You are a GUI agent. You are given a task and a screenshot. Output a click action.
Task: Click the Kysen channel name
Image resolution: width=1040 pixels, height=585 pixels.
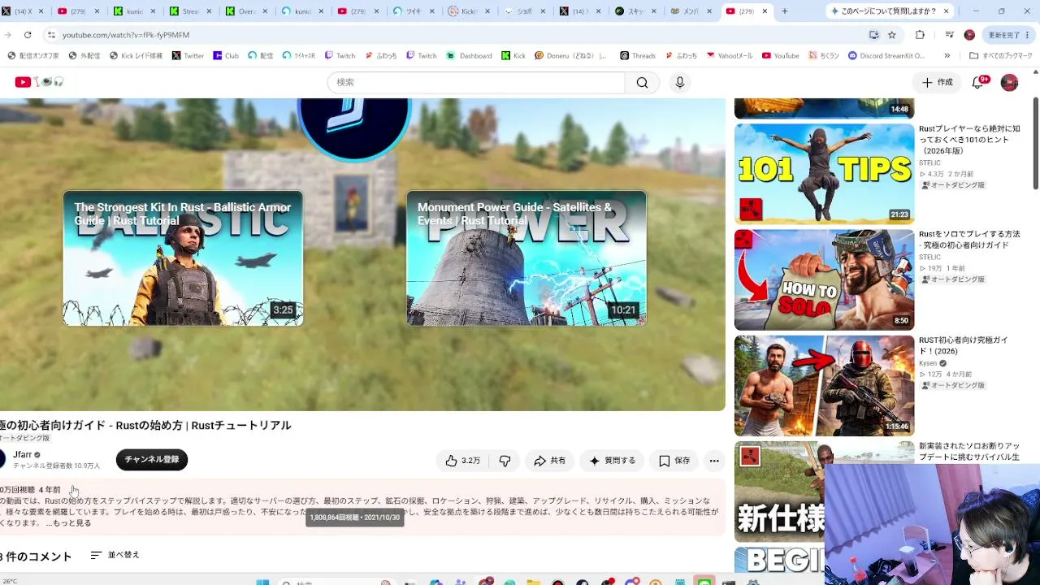[x=928, y=363]
